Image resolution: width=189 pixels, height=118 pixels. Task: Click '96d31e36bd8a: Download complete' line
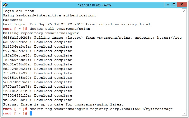37,64
